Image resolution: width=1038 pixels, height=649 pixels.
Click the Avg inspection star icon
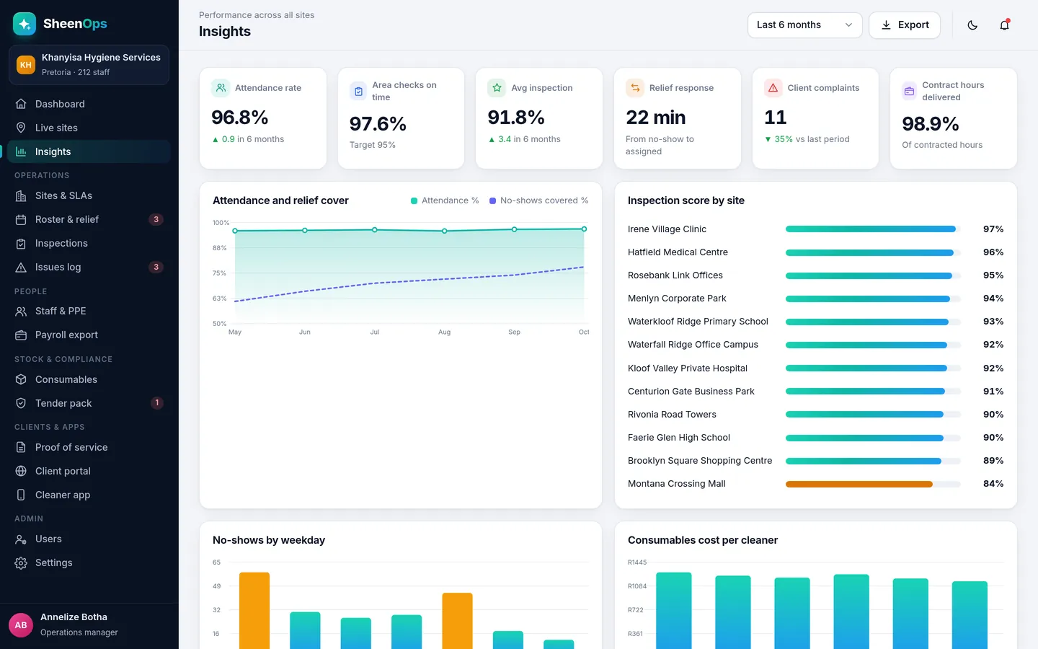(497, 88)
